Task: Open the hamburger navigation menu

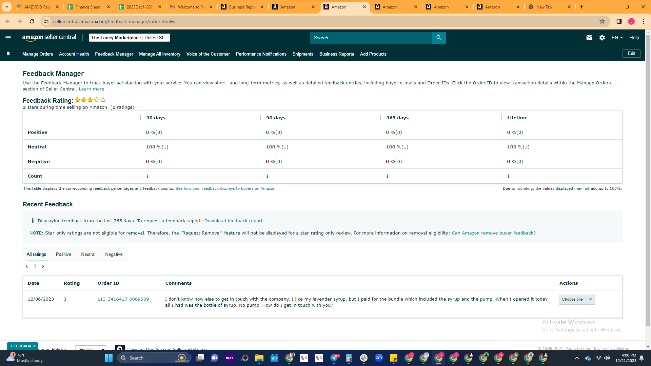Action: coord(8,38)
